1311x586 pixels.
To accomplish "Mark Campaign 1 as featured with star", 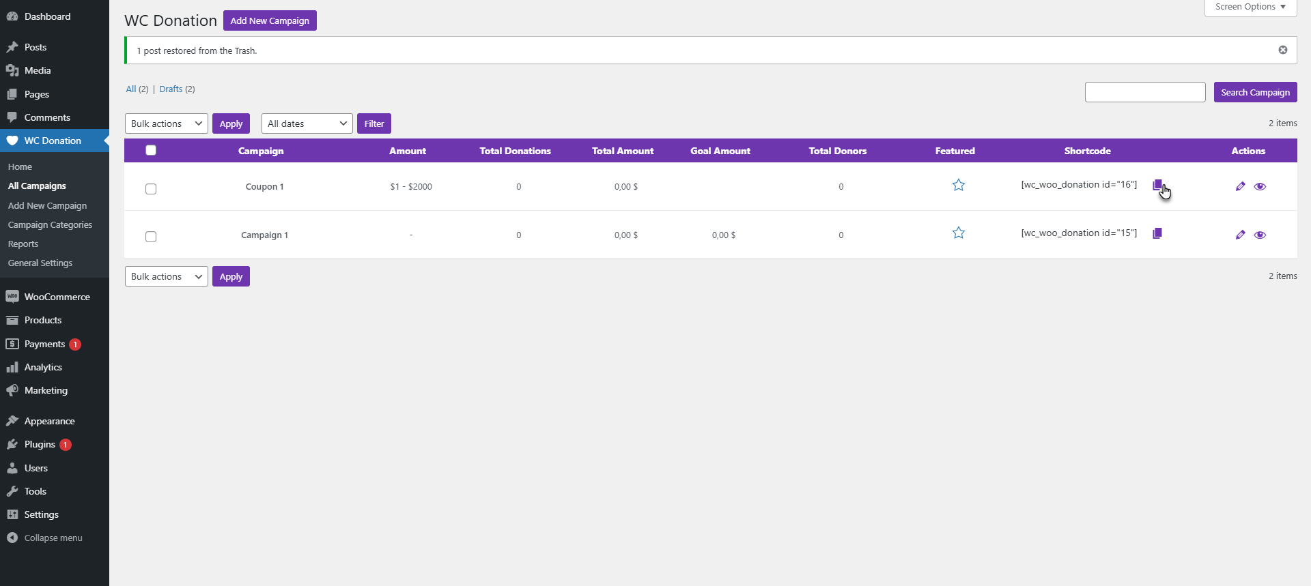I will (x=958, y=233).
